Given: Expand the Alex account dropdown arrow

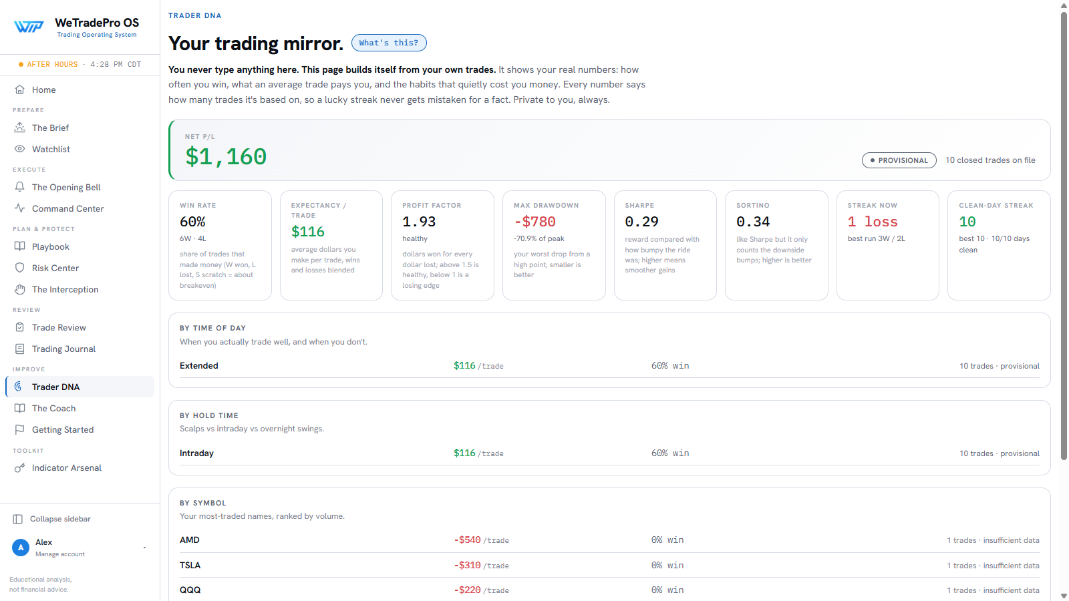Looking at the screenshot, I should tap(144, 548).
